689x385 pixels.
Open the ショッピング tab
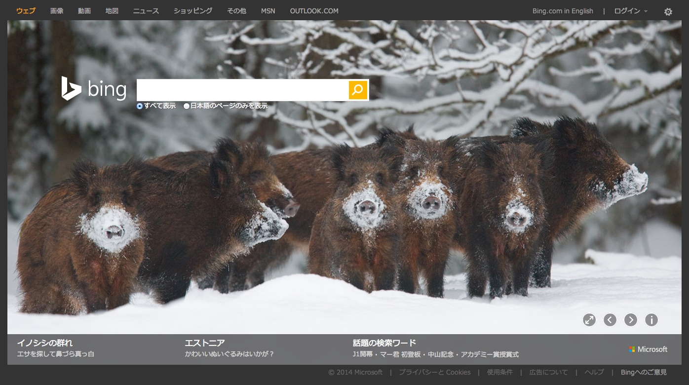(x=193, y=11)
